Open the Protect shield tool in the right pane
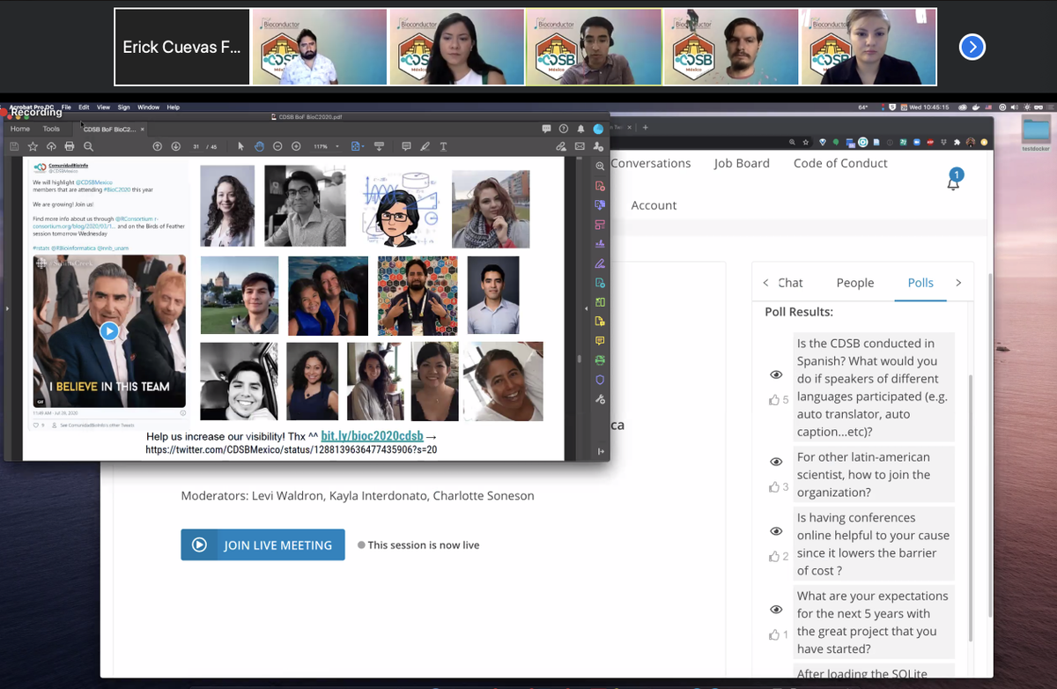1057x689 pixels. pos(600,380)
